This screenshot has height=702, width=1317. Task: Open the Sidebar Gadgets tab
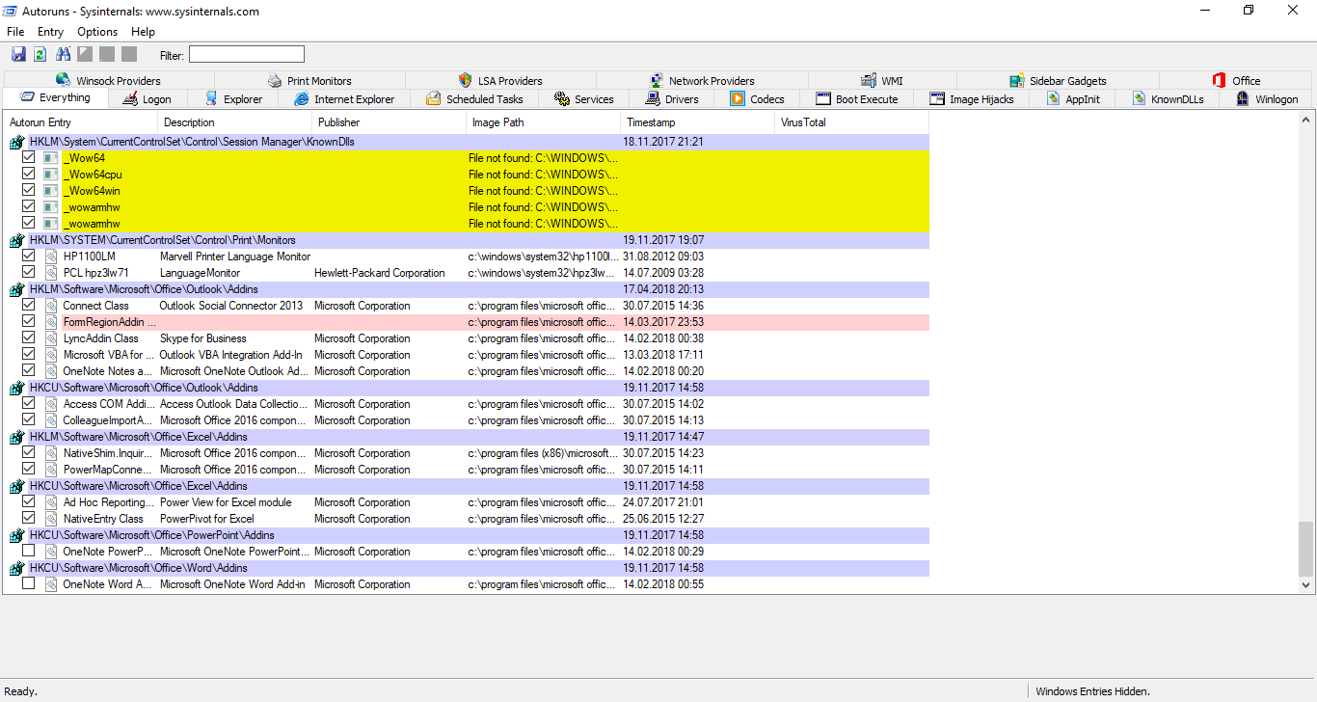pyautogui.click(x=1058, y=81)
